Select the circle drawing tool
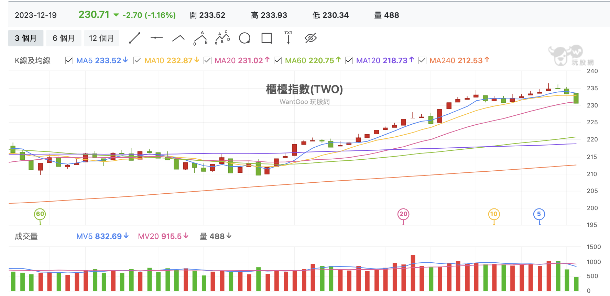 [x=244, y=38]
